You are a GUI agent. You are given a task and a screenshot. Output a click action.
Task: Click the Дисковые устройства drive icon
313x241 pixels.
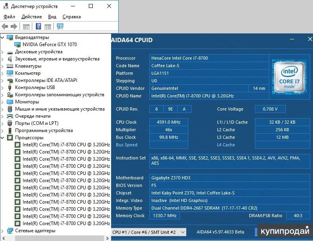coord(10,52)
